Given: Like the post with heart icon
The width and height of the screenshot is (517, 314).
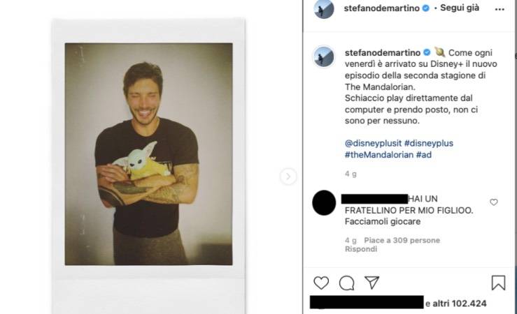Looking at the screenshot, I should coord(321,283).
